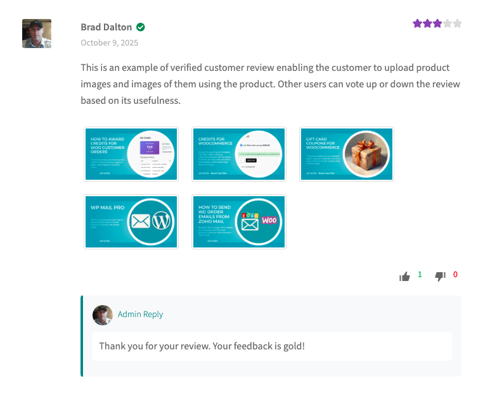
Task: Click the thumbs down icon
Action: point(440,276)
